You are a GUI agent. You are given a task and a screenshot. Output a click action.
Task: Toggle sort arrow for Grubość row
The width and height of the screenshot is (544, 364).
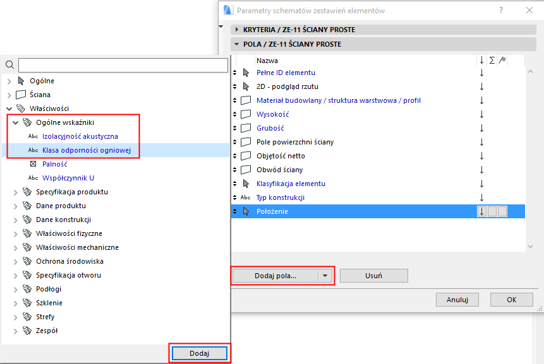[481, 128]
